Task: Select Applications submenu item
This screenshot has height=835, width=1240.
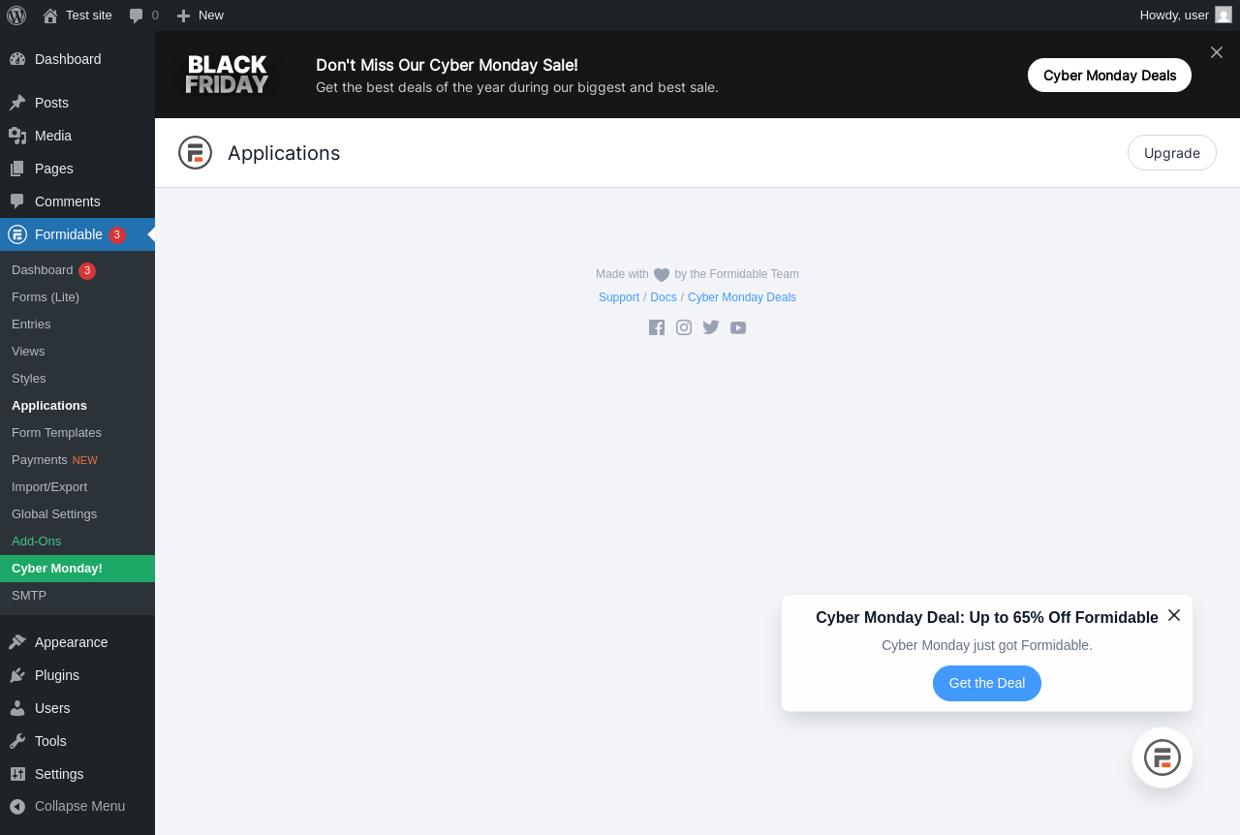Action: [77, 406]
